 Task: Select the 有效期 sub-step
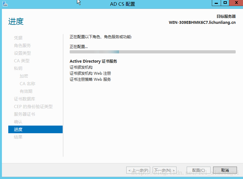coord(26,91)
